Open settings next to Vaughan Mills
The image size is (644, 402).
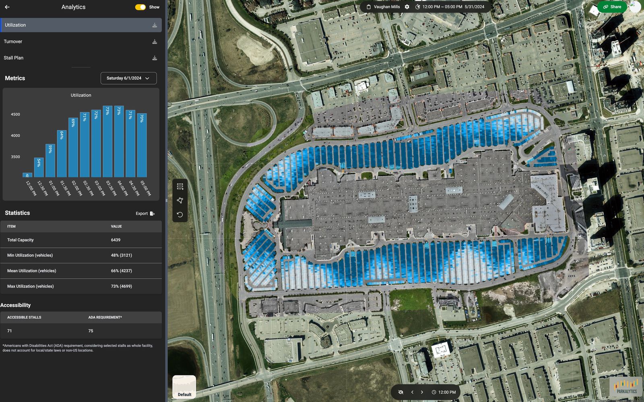[407, 7]
